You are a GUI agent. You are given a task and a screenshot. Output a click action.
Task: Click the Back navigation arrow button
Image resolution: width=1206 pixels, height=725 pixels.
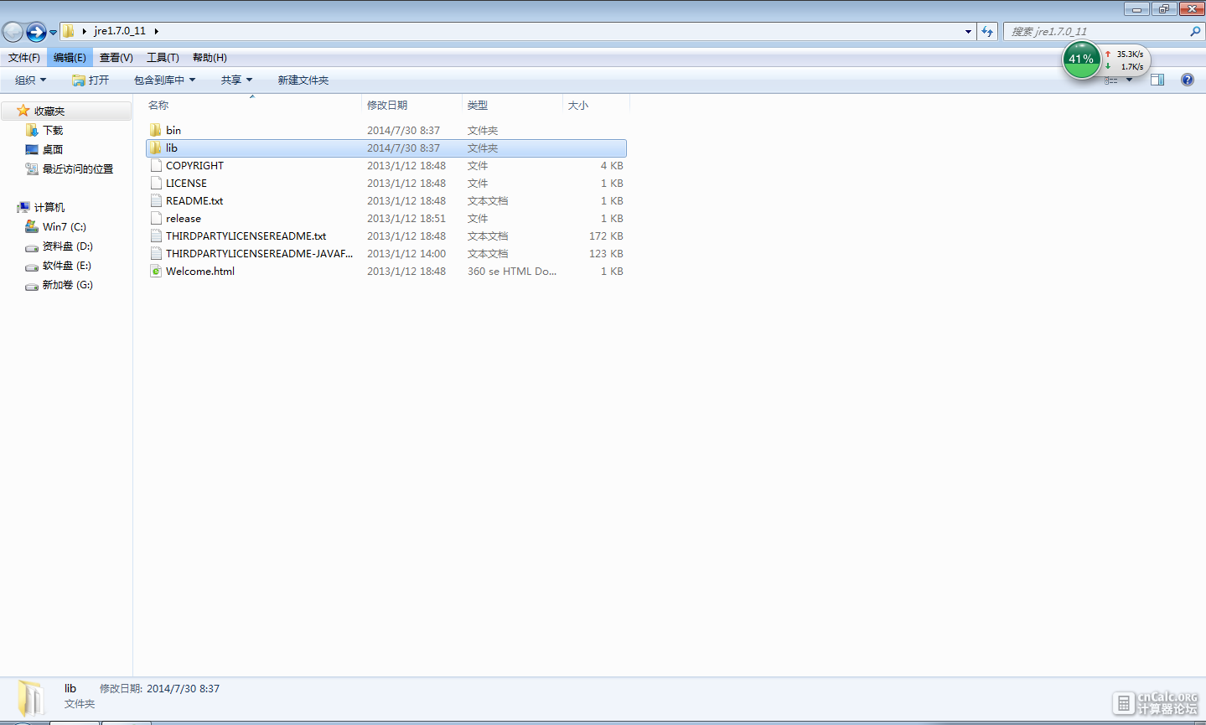point(13,32)
